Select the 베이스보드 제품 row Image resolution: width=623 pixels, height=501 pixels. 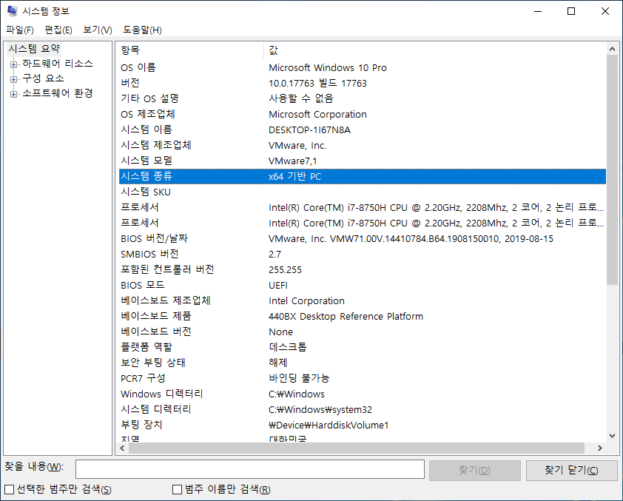click(363, 316)
